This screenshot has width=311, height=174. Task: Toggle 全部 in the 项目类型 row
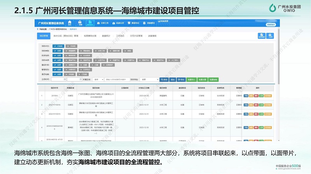58,51
